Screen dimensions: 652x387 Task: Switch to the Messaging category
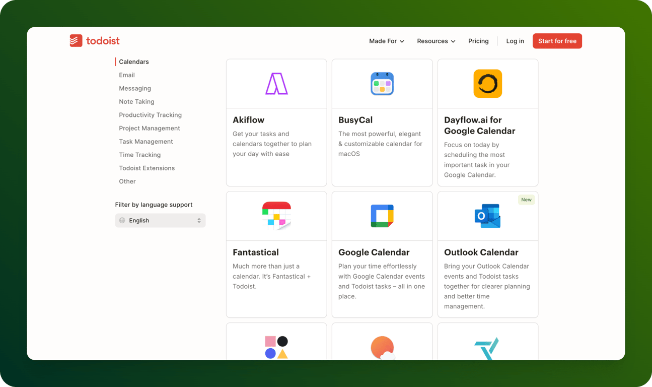coord(135,88)
